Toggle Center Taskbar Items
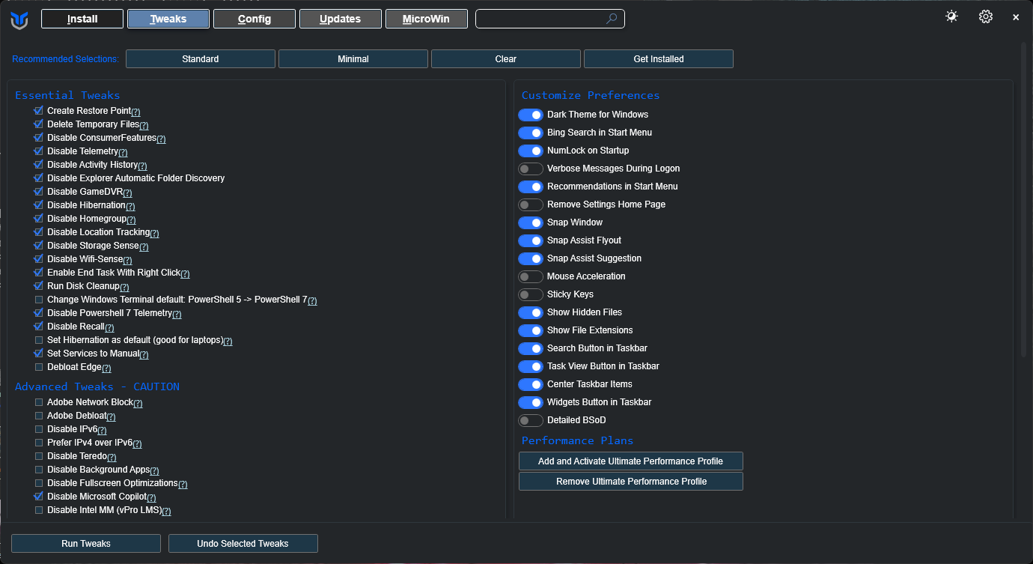This screenshot has height=564, width=1033. tap(531, 384)
